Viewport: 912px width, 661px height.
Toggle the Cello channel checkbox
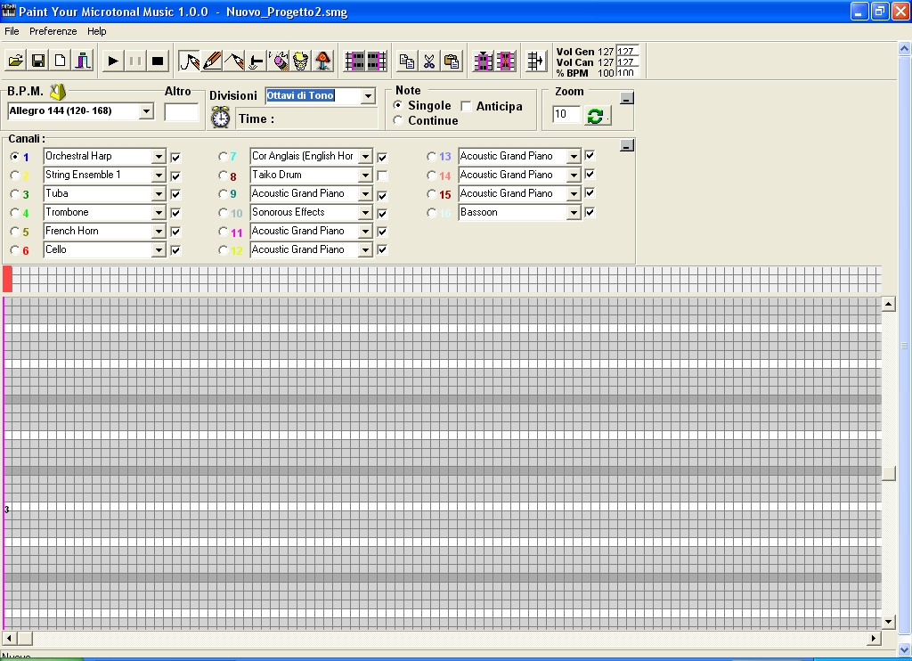(x=175, y=250)
